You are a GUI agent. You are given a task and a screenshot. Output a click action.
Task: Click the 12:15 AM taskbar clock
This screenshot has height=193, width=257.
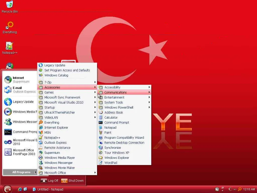point(249,189)
